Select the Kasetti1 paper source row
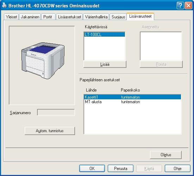The width and height of the screenshot is (194, 176). coord(132,97)
